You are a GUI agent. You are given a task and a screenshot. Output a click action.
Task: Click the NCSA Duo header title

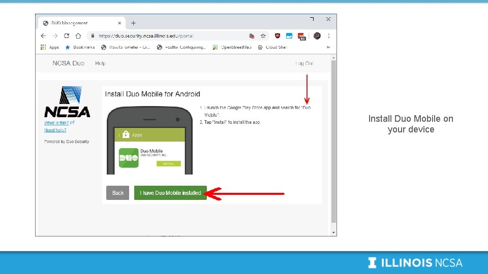pos(68,63)
